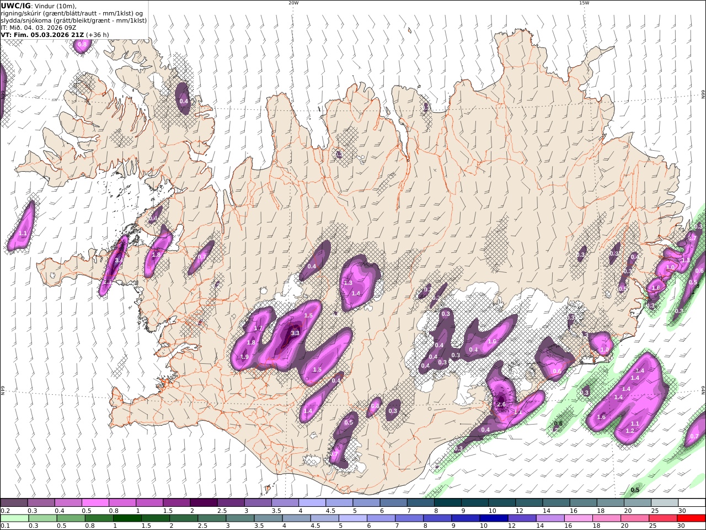Click the 3.3 snowfall value on the map
This screenshot has height=530, width=706.
click(x=295, y=333)
